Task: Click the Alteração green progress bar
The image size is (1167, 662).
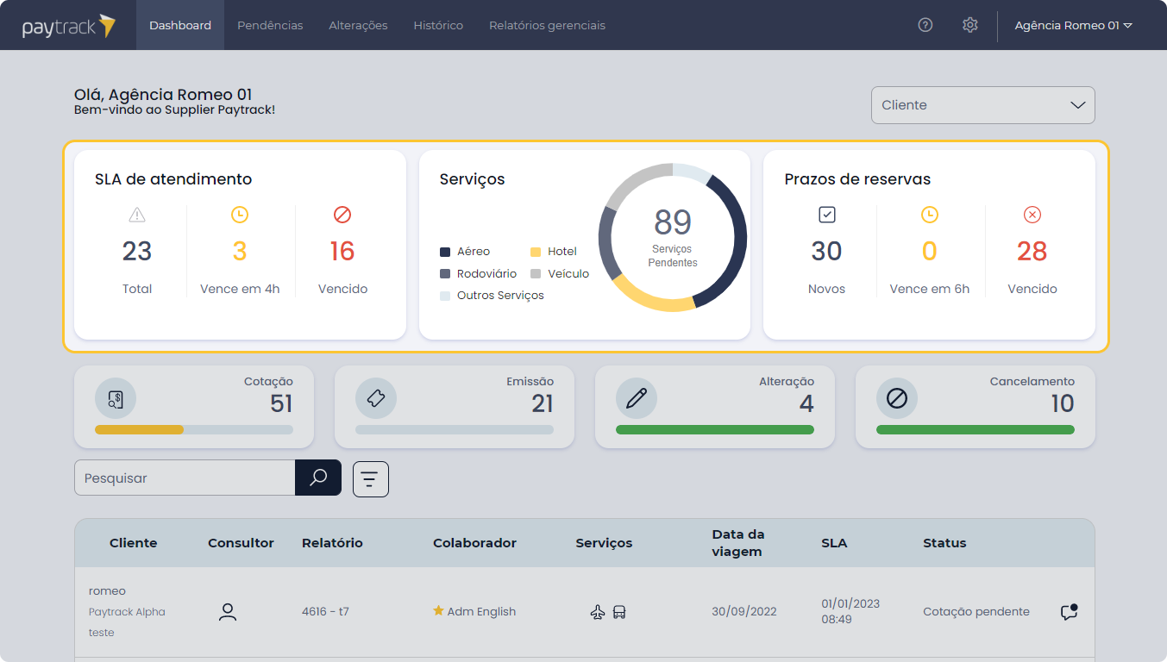Action: (x=715, y=429)
